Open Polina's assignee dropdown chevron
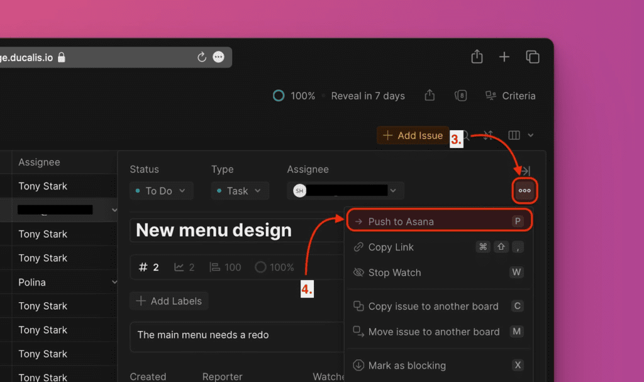Image resolution: width=644 pixels, height=382 pixels. pos(114,282)
